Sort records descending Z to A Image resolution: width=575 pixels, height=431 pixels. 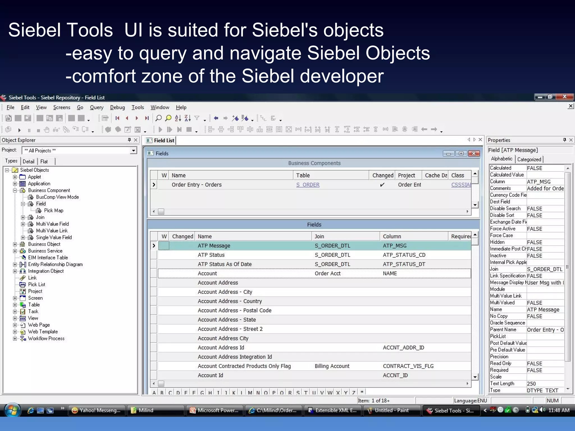click(x=188, y=118)
